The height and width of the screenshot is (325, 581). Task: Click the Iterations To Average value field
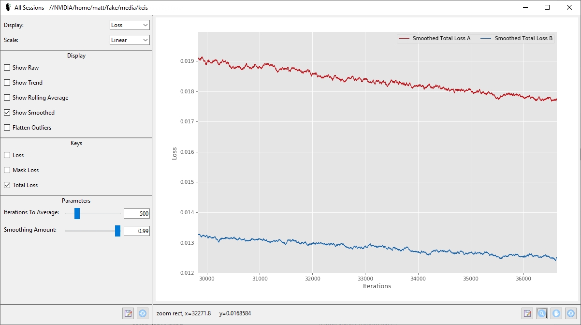[x=137, y=214]
